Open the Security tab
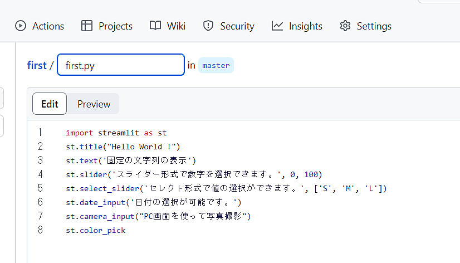 pos(228,26)
